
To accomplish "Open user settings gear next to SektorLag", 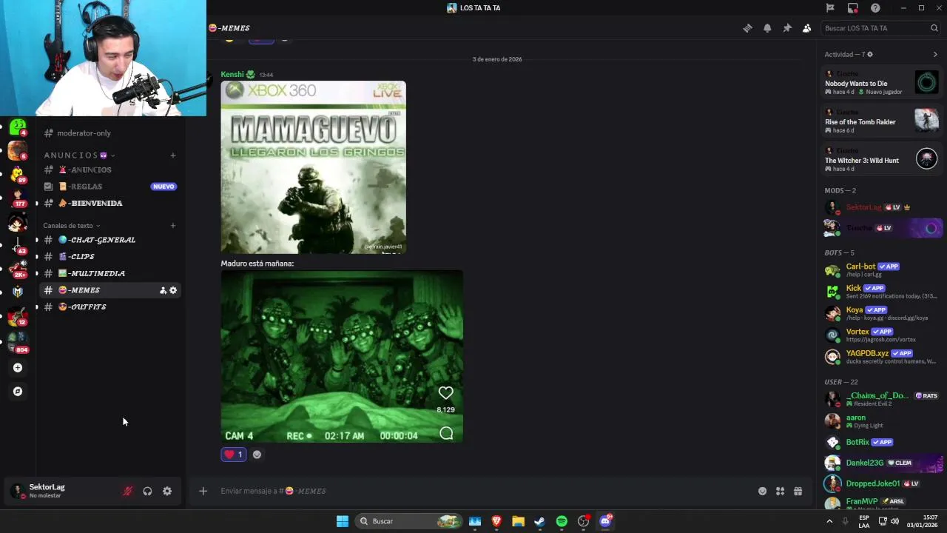I will [167, 491].
